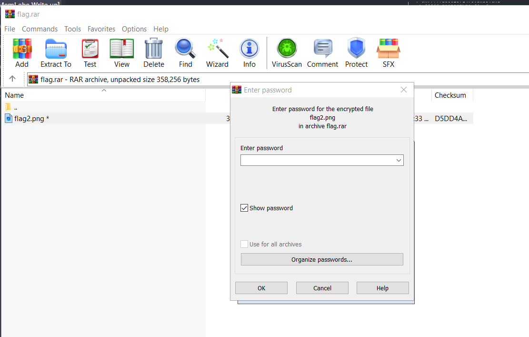529x337 pixels.
Task: Run VirusScan green bug icon
Action: tap(287, 48)
